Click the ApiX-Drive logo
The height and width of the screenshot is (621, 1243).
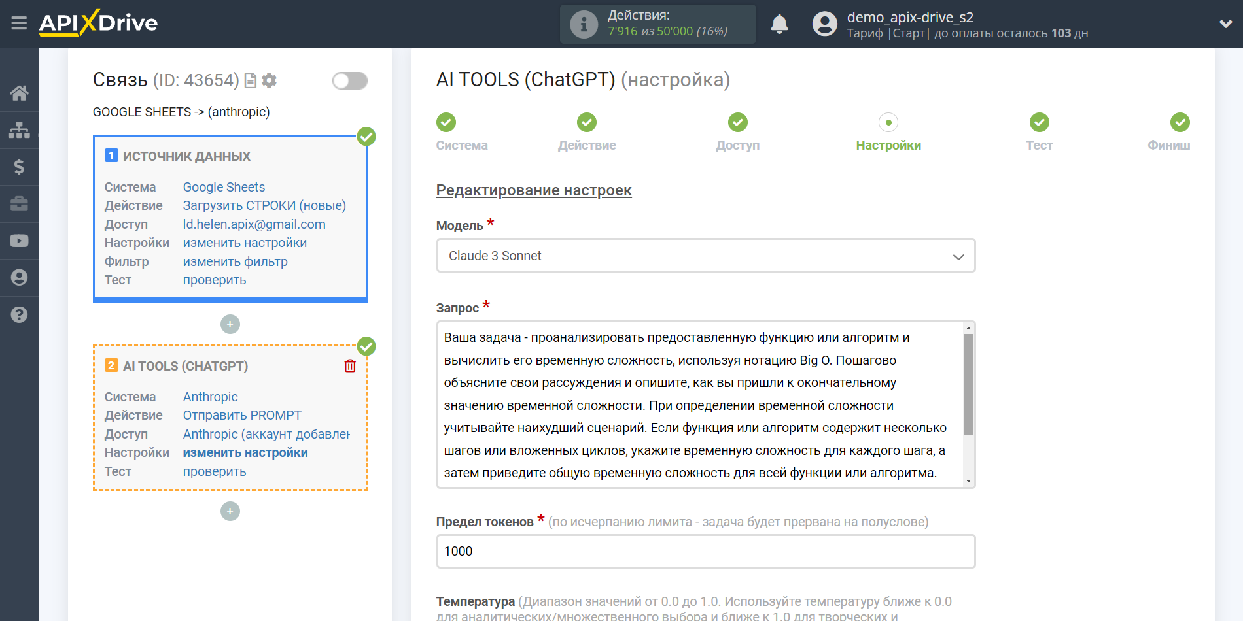98,23
